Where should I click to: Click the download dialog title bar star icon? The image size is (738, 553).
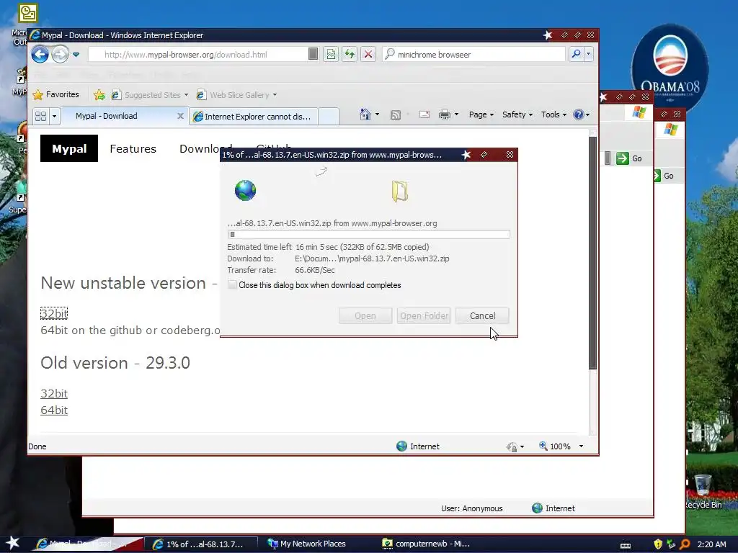pyautogui.click(x=466, y=155)
